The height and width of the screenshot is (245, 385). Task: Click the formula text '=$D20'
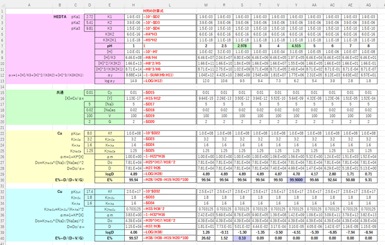point(149,122)
